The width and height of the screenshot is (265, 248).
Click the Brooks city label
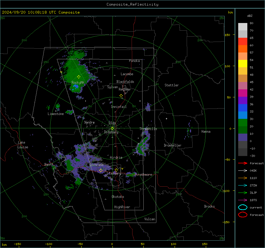209,206
